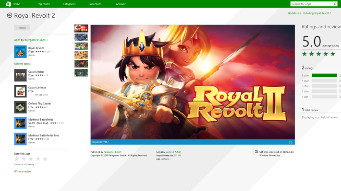Select the second screenshot thumbnail
Image resolution: width=341 pixels, height=191 pixels.
[x=81, y=37]
